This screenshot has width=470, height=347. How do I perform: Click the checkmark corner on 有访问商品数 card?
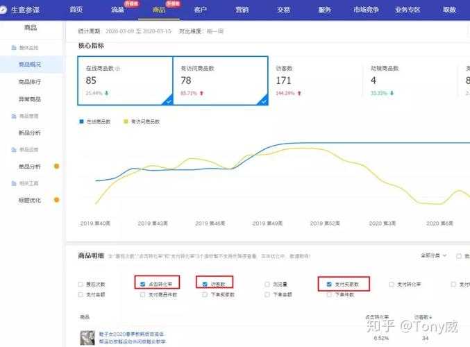tap(263, 101)
